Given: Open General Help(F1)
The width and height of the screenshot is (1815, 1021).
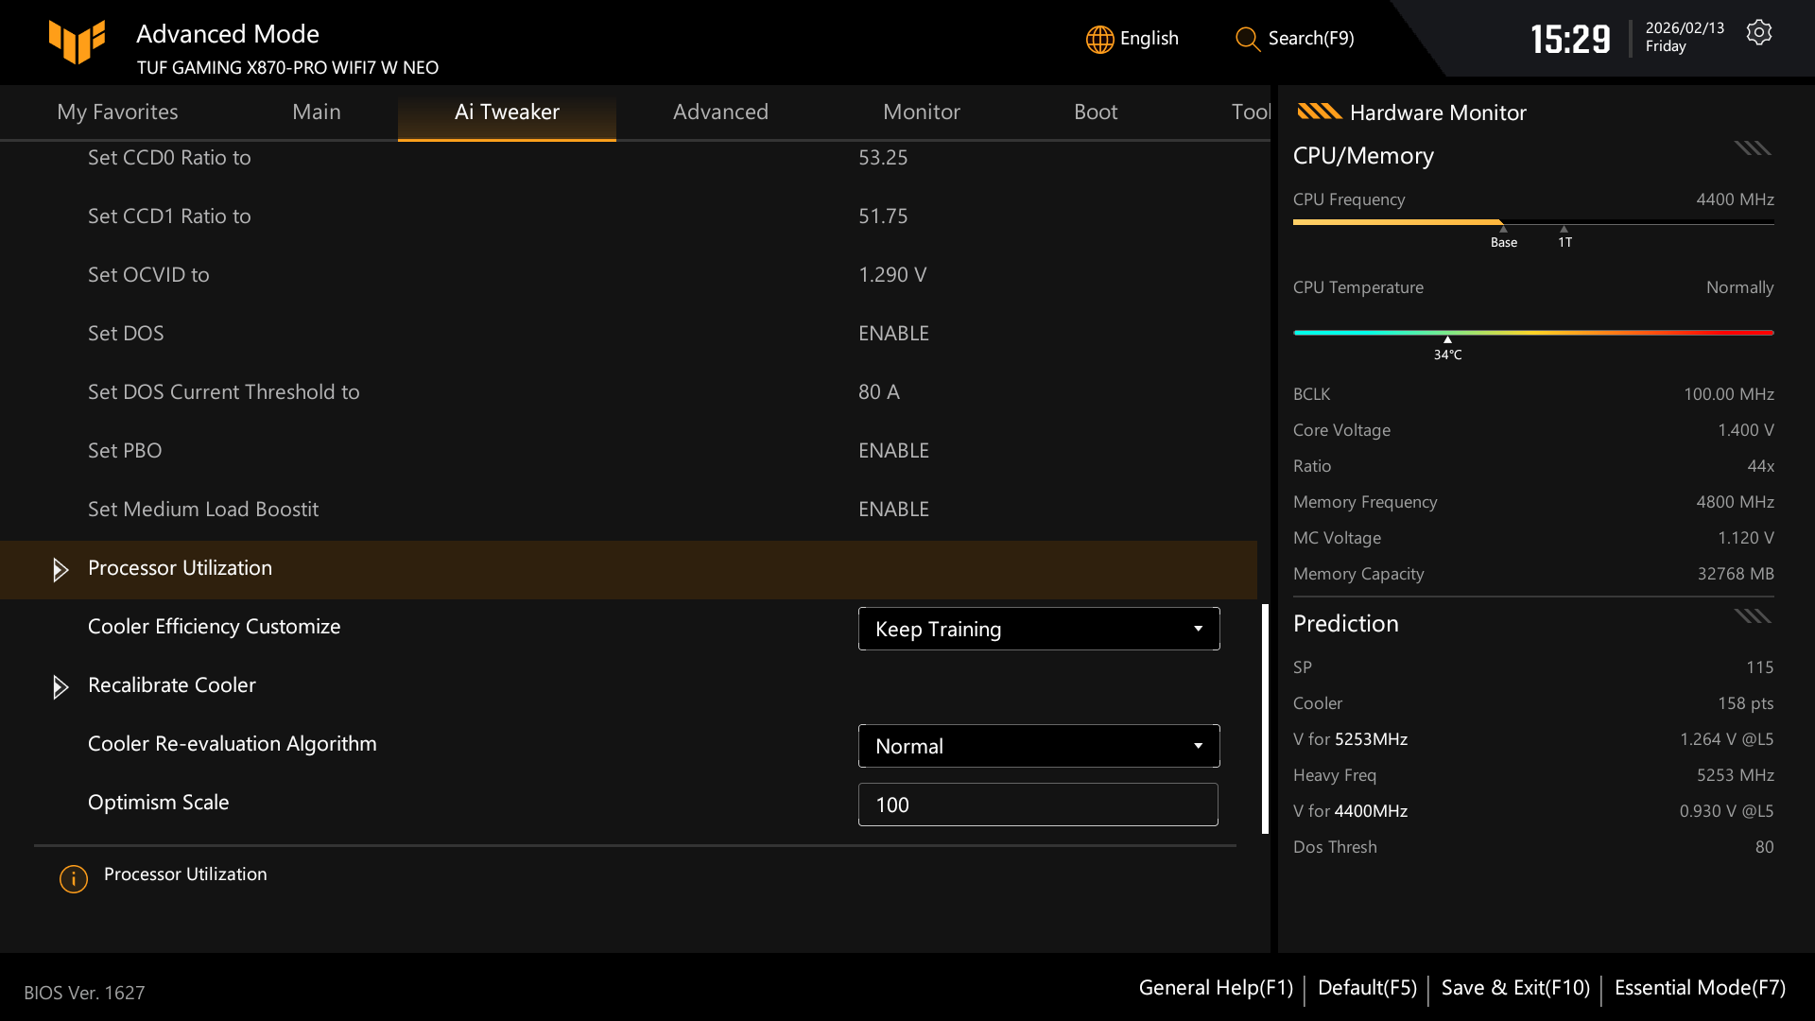Looking at the screenshot, I should tap(1216, 987).
